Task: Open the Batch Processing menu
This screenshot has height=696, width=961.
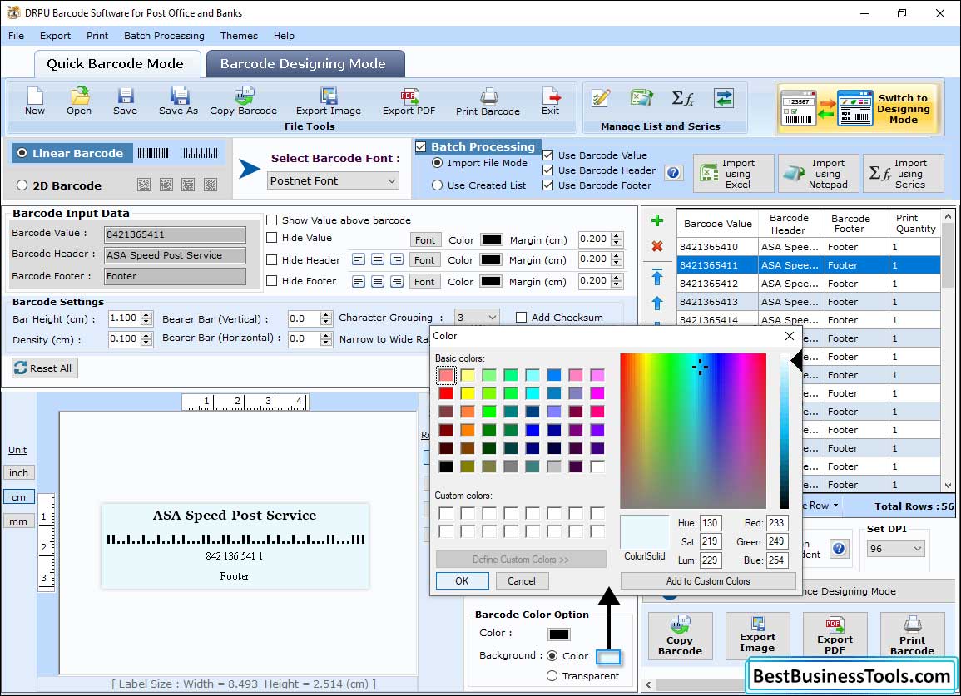Action: coord(164,36)
